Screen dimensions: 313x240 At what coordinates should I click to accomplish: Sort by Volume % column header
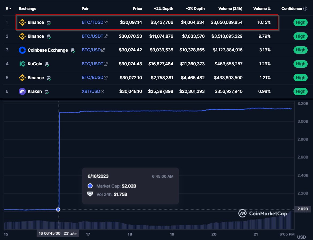pyautogui.click(x=262, y=9)
